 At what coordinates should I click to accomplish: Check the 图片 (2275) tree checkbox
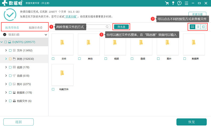(10, 84)
